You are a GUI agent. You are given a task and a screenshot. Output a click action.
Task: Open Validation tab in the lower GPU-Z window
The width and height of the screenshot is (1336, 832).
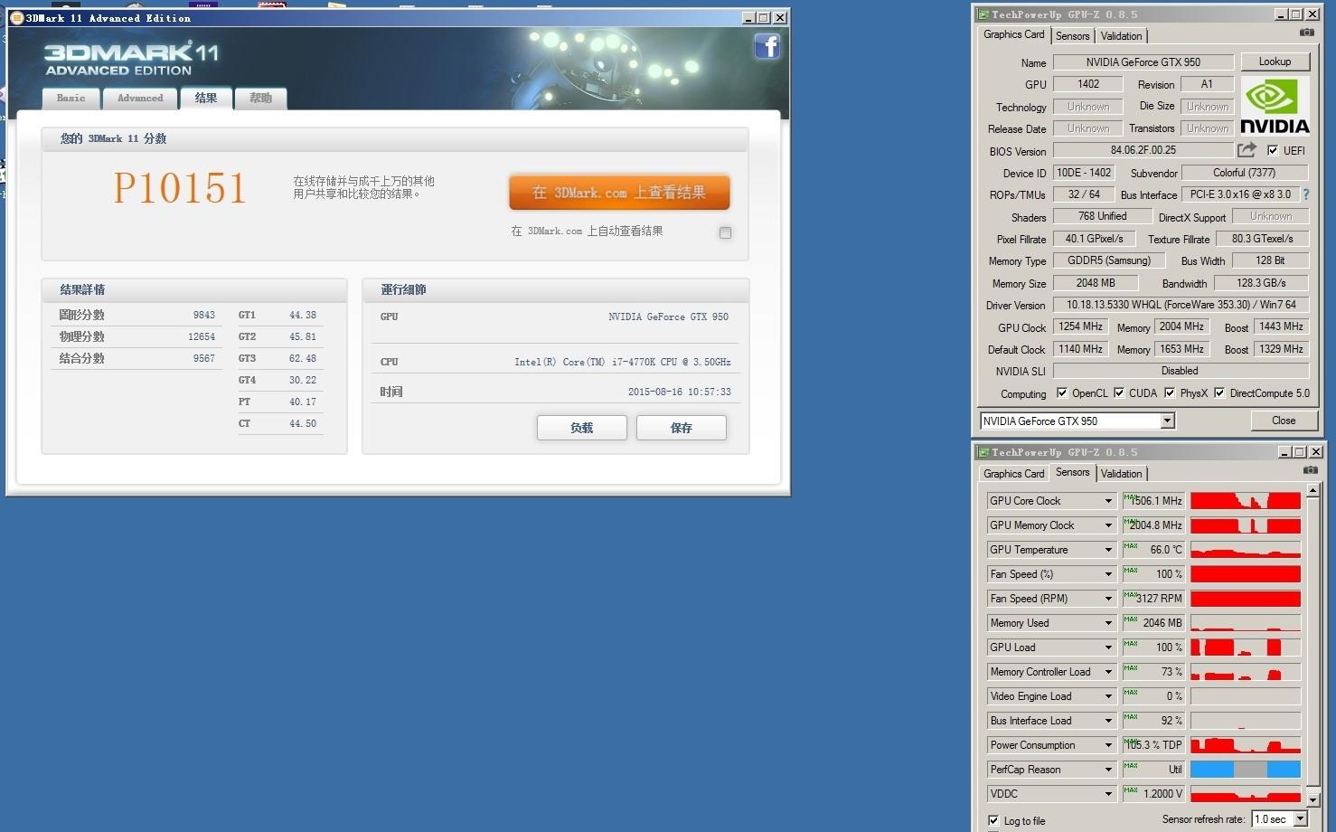[1121, 474]
